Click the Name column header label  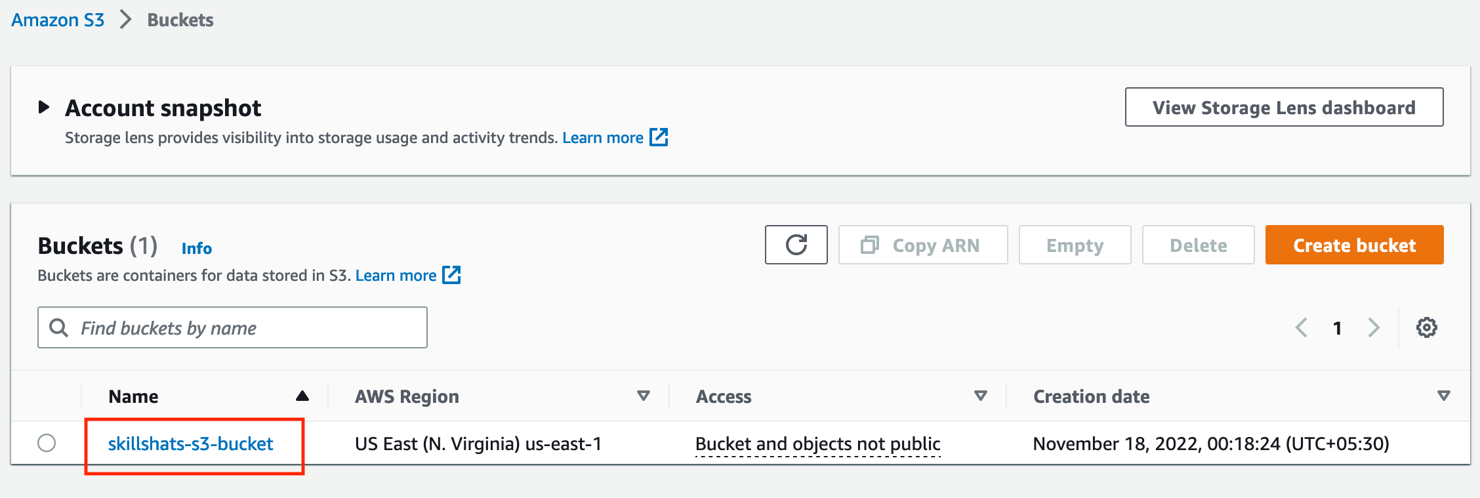[133, 396]
